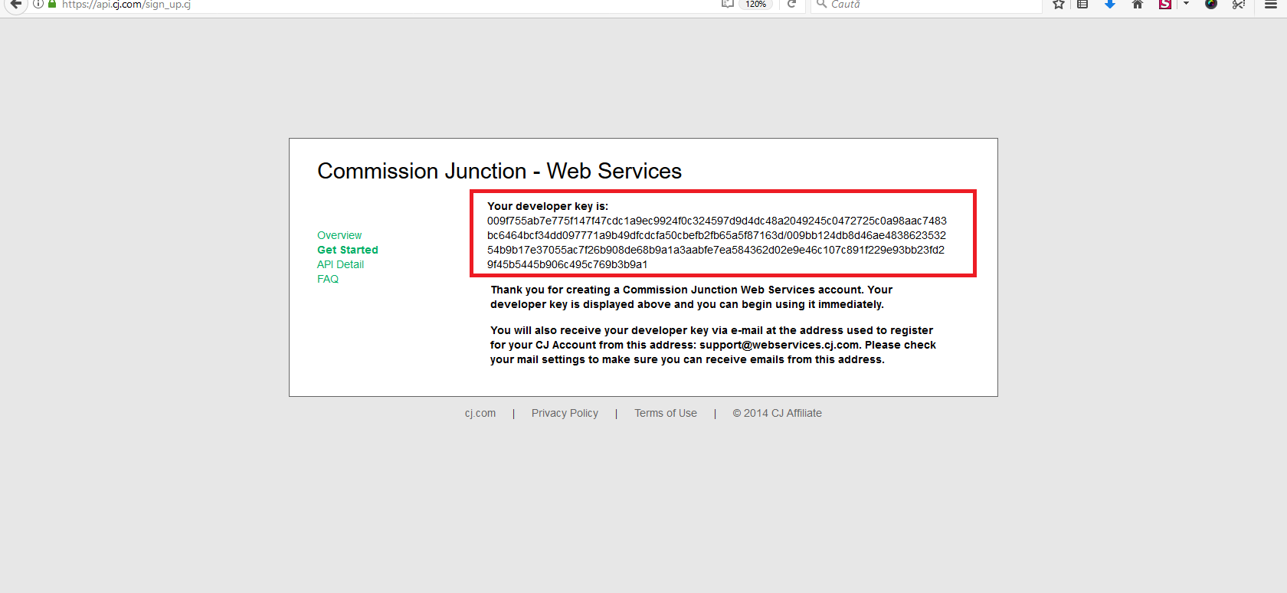The image size is (1287, 593).
Task: Focus the URL address bar
Action: pos(383,5)
